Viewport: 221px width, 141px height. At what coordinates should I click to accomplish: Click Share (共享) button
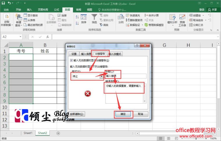click(213, 10)
